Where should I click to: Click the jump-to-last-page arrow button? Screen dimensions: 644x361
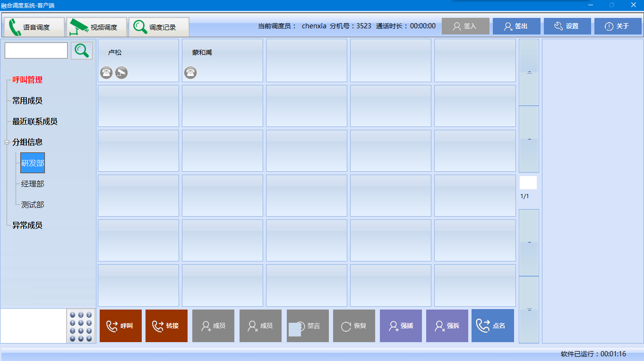pos(529,310)
